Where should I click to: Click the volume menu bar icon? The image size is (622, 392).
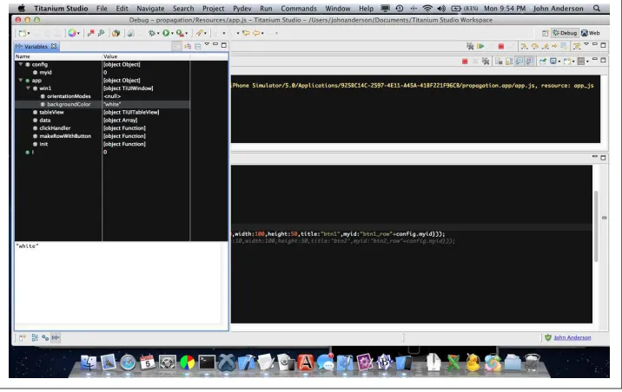(x=441, y=9)
